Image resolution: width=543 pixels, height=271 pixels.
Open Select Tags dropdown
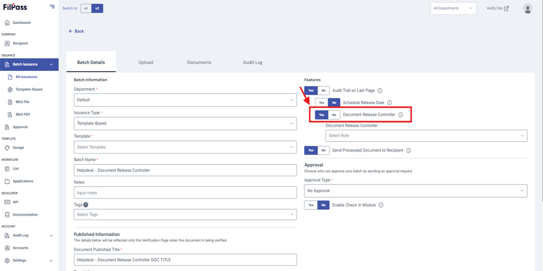coord(186,215)
